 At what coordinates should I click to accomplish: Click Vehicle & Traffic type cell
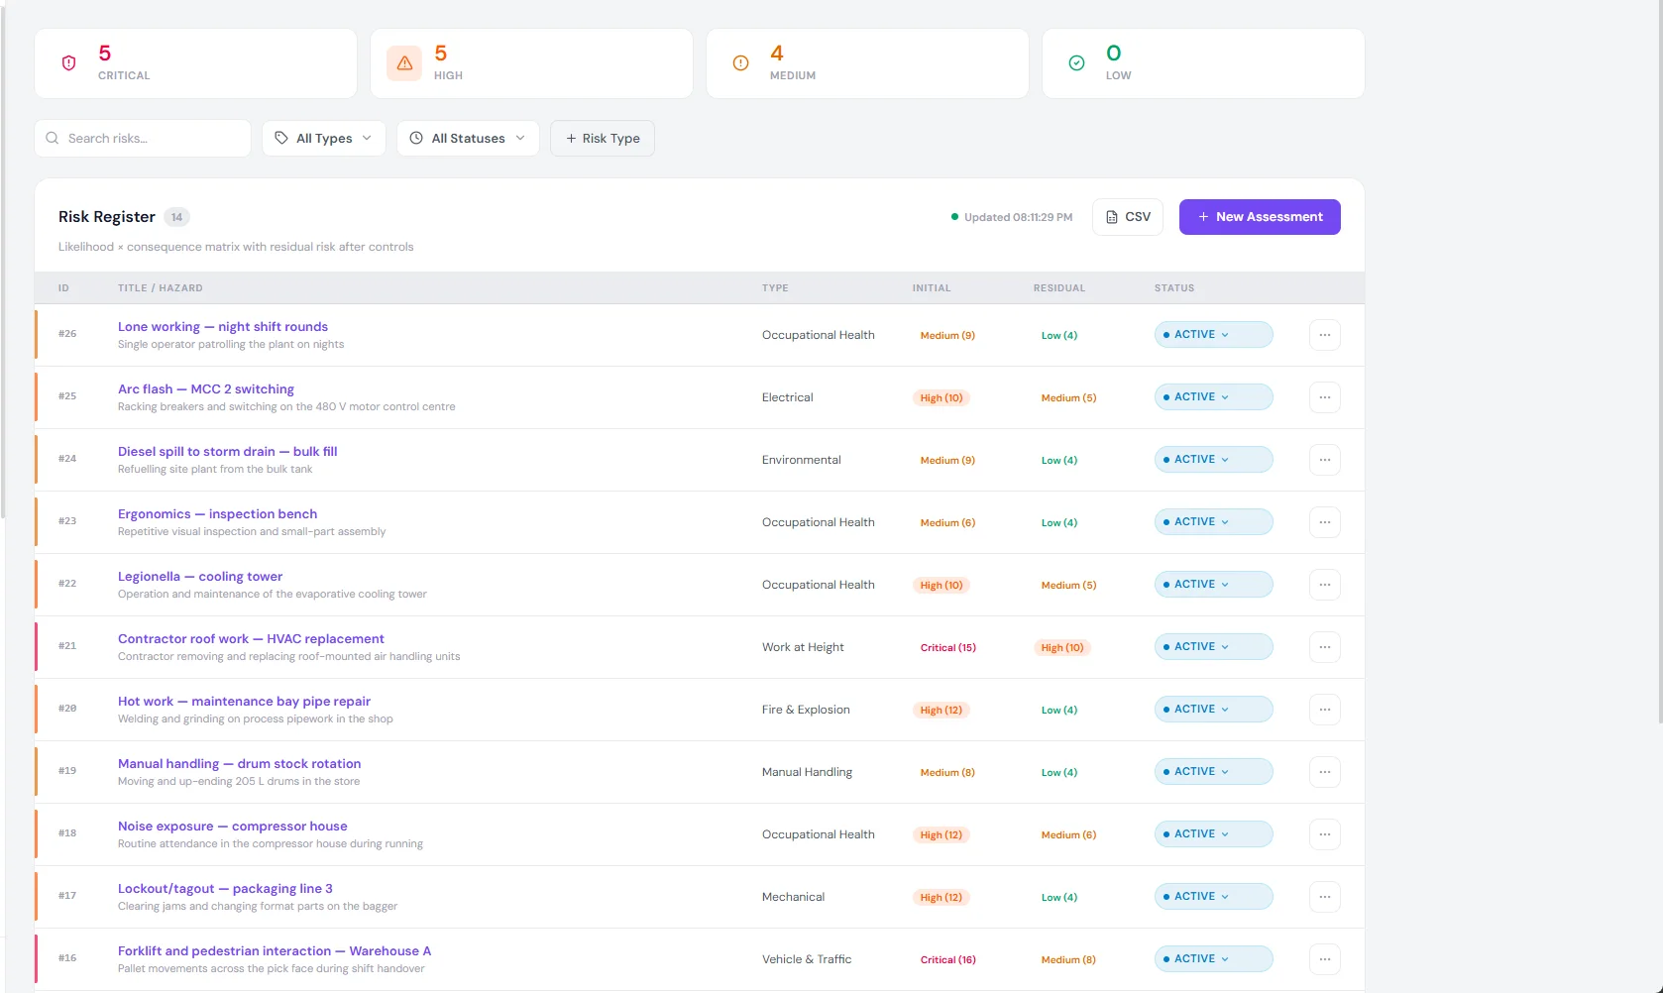click(807, 959)
